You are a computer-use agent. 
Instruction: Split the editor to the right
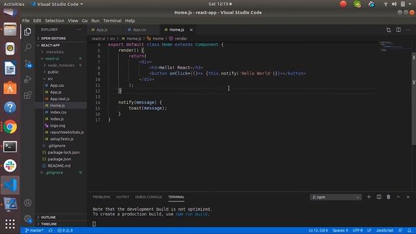(398, 30)
